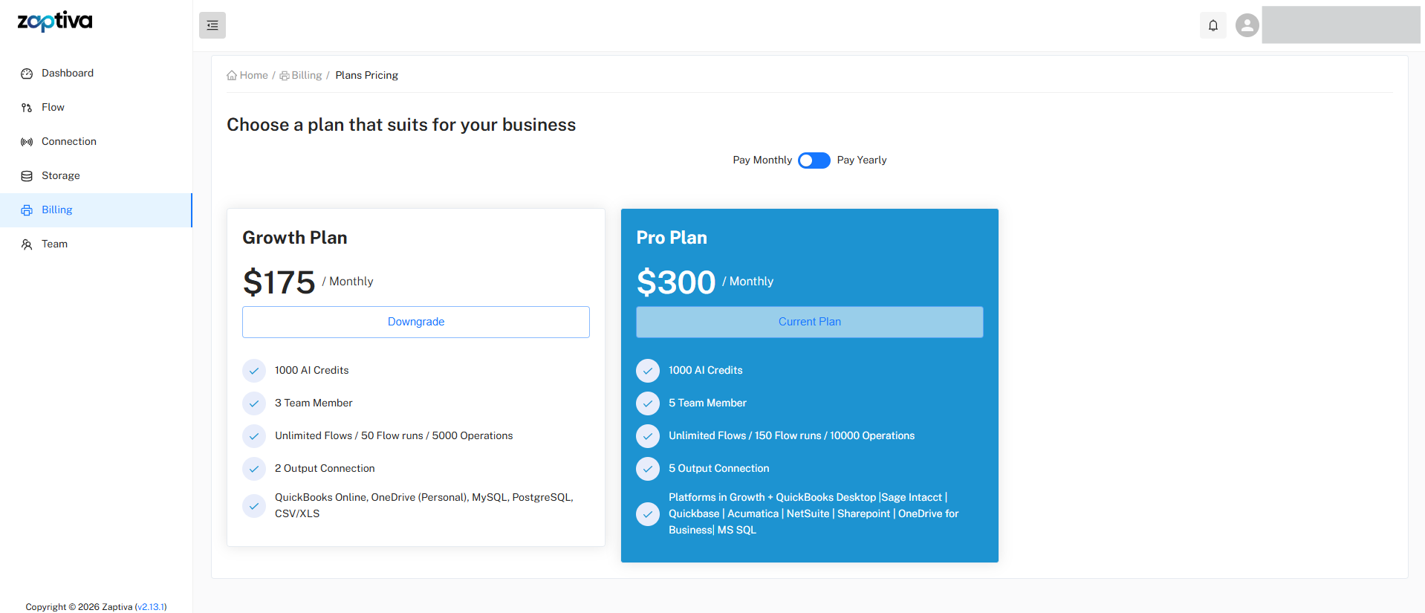Click the user avatar icon

[x=1247, y=25]
